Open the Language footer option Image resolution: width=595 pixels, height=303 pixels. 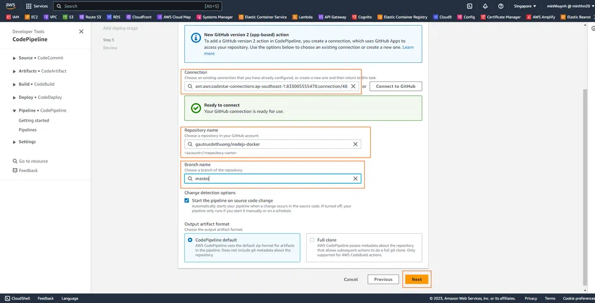pos(70,298)
